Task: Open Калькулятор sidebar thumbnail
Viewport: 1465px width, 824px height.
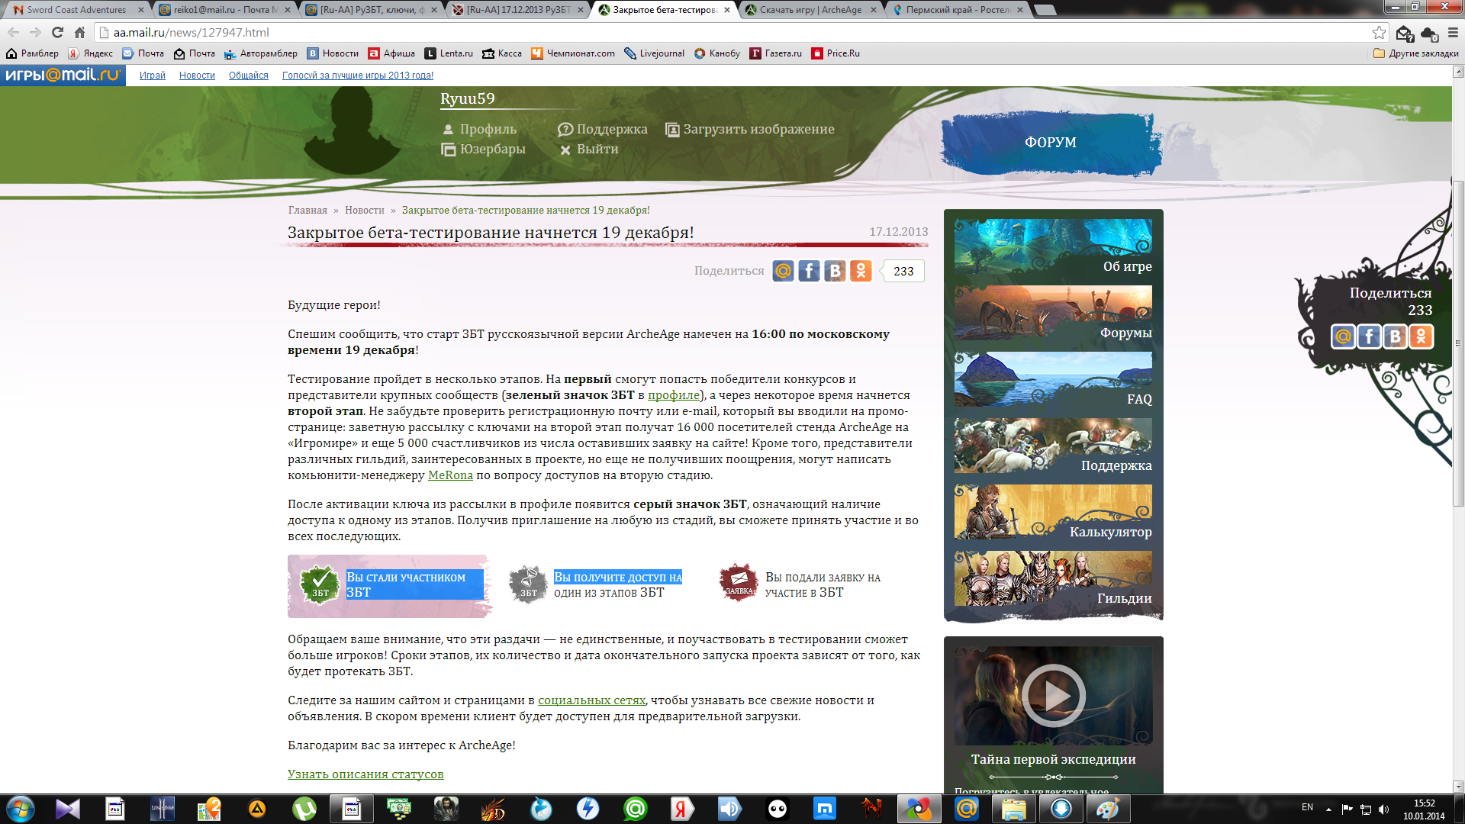Action: [x=1053, y=513]
